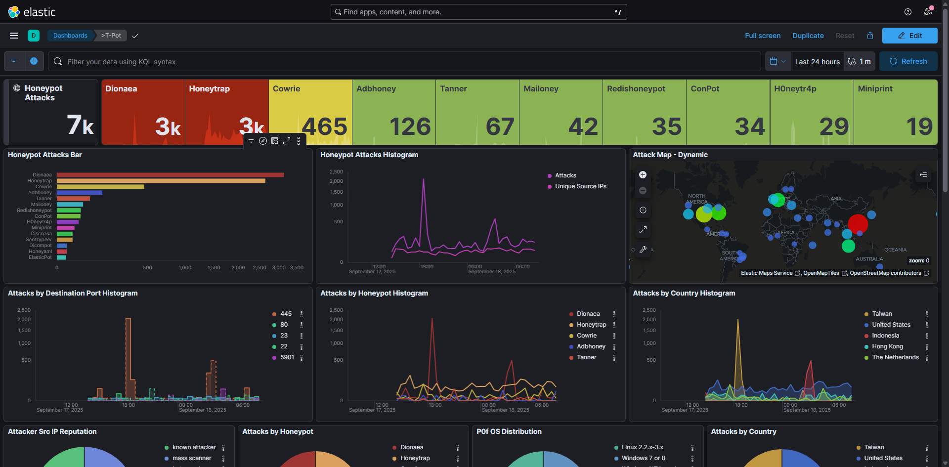949x467 pixels.
Task: Open the Attack Map tools wrench
Action: 643,250
